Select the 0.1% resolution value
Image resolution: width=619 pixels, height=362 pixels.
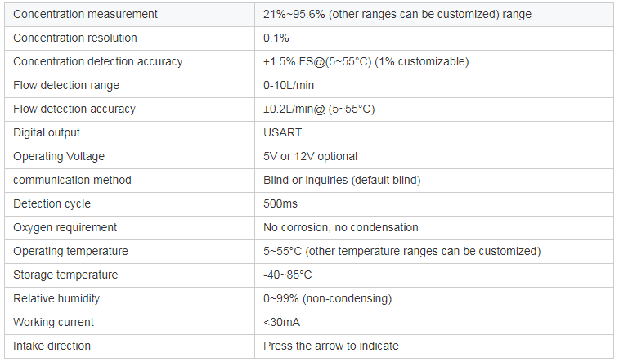[276, 38]
